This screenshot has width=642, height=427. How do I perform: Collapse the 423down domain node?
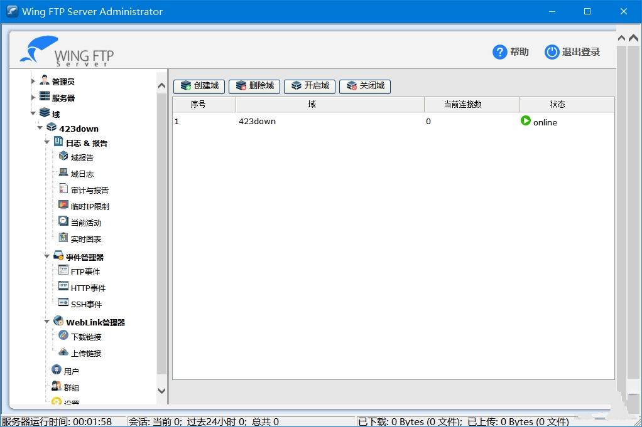40,128
